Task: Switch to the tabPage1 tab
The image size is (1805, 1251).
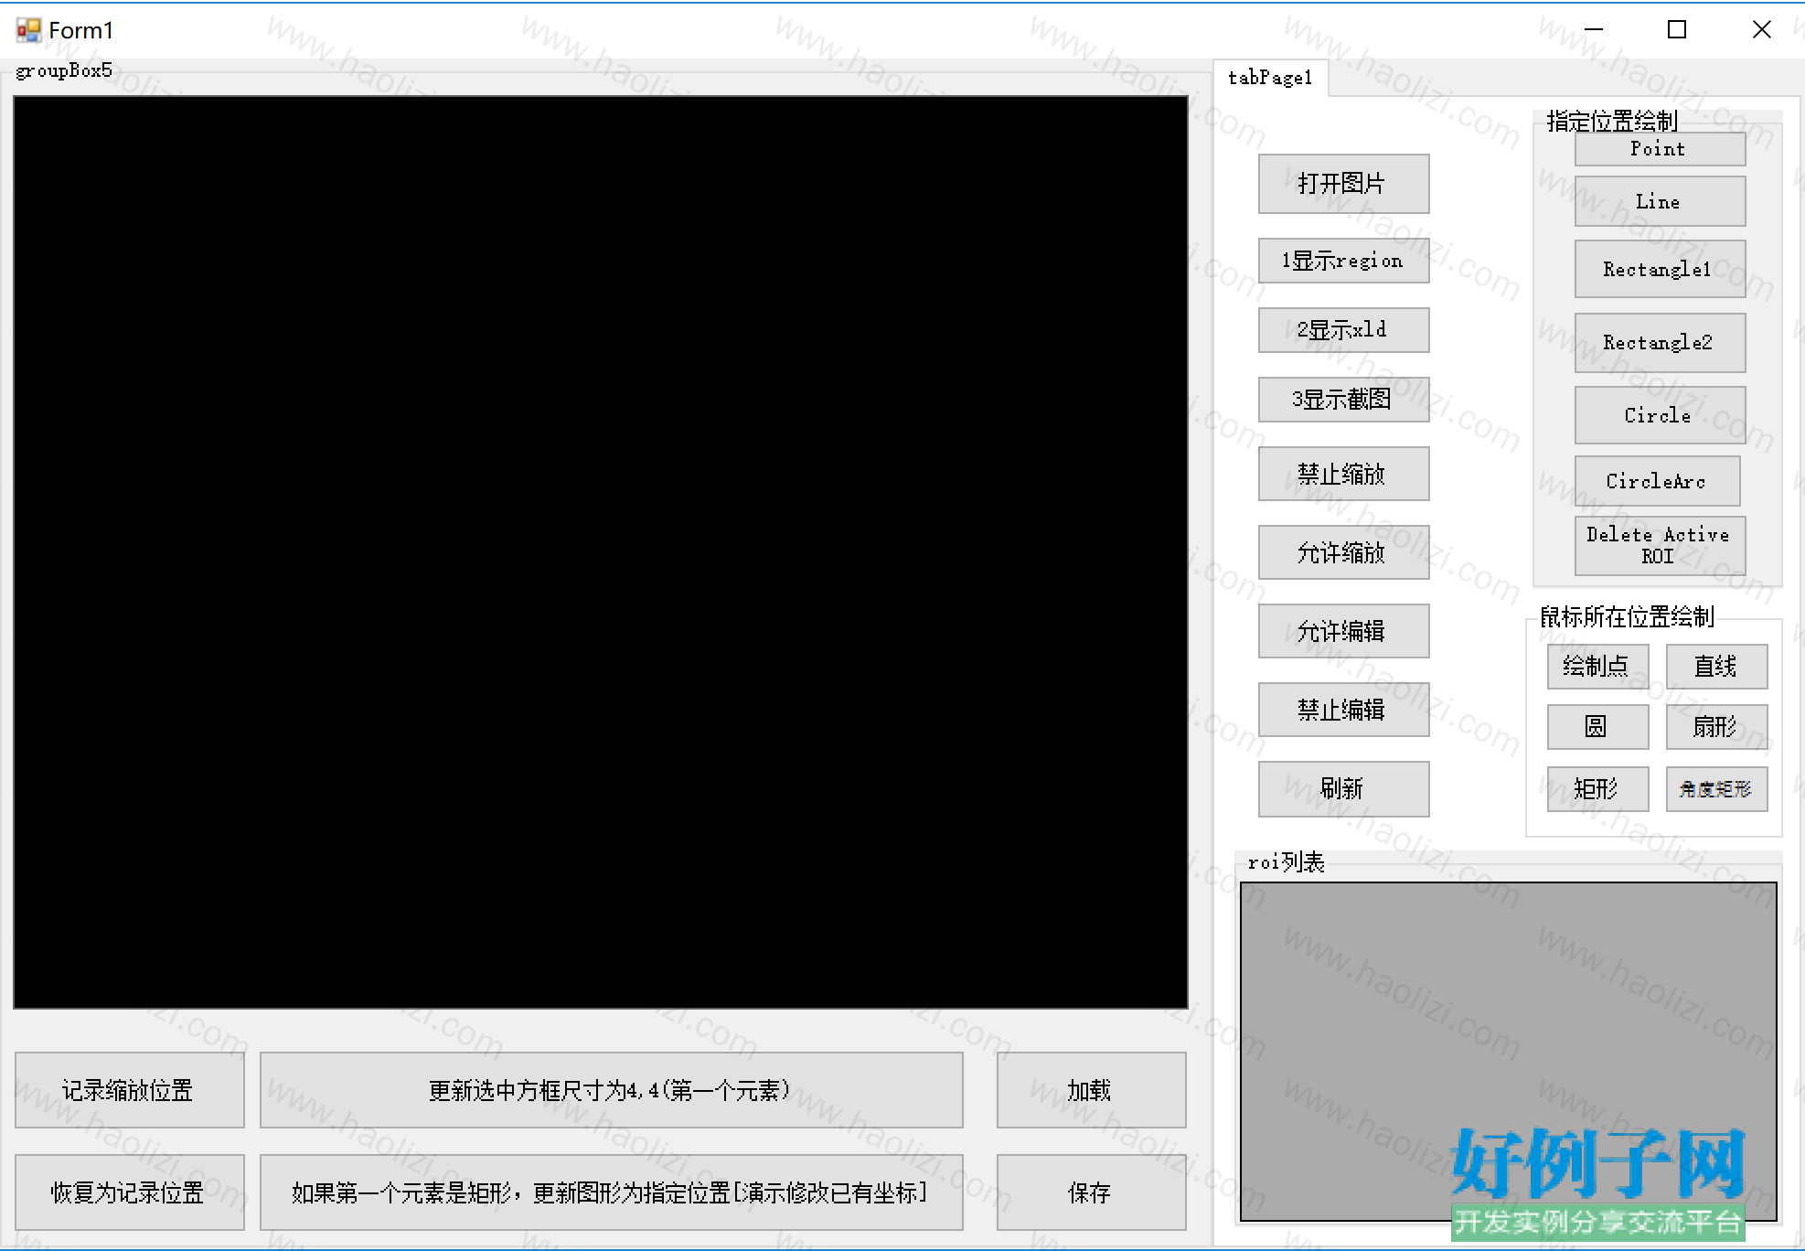Action: point(1270,78)
